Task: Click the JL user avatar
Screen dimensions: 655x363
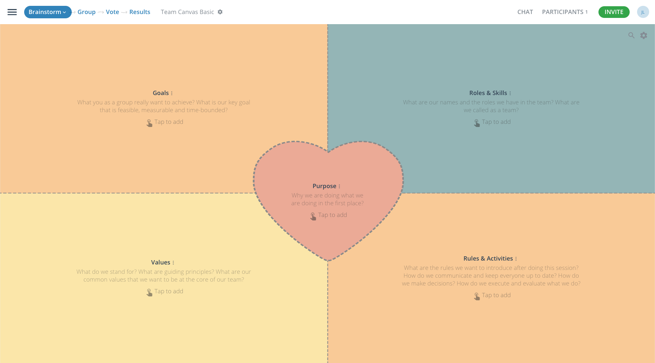Action: 643,12
